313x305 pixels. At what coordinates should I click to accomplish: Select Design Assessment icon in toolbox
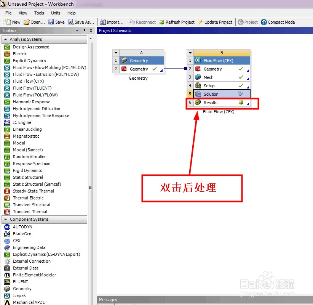(7, 47)
